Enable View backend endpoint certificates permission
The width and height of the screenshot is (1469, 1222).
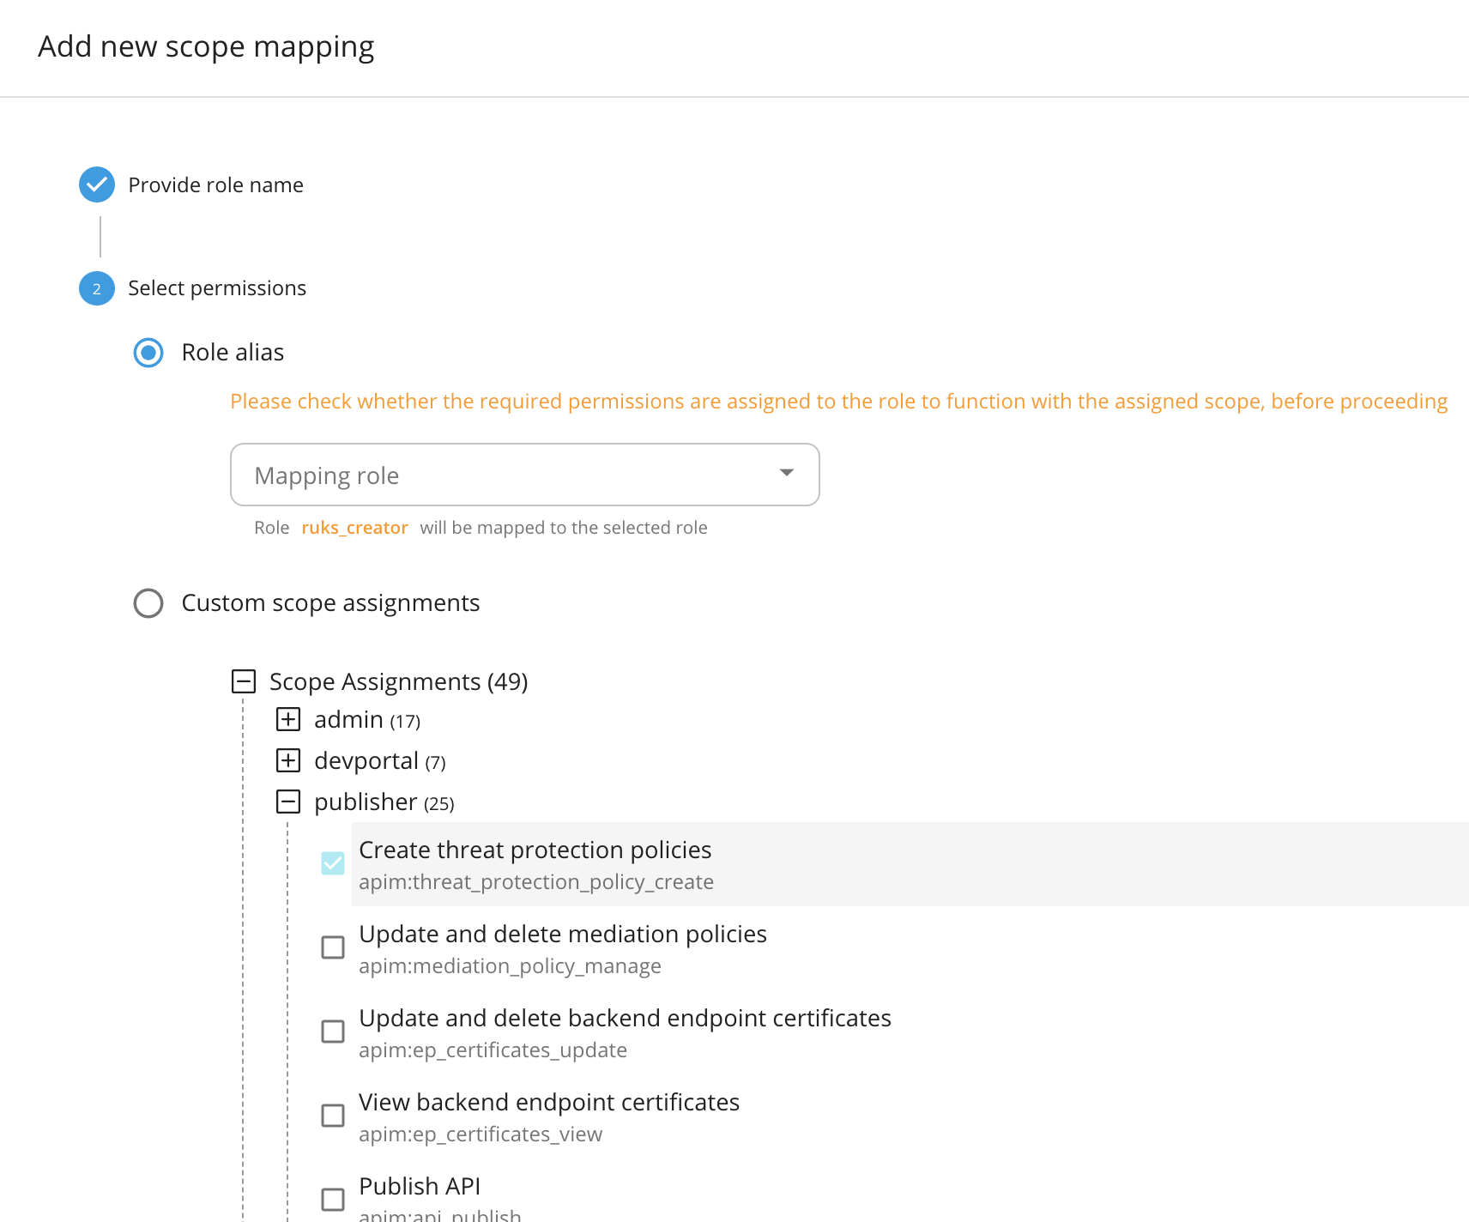point(333,1116)
